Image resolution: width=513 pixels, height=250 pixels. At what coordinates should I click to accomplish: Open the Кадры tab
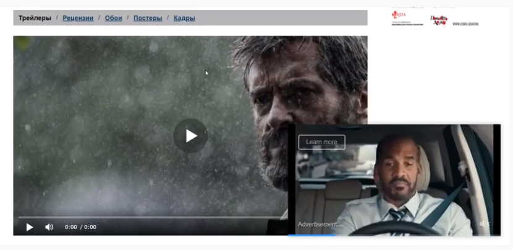click(x=184, y=18)
